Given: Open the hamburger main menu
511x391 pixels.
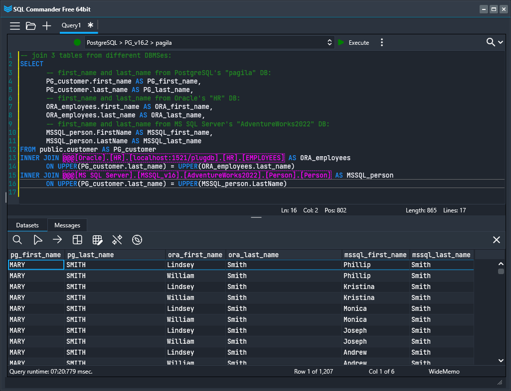Looking at the screenshot, I should coord(15,26).
